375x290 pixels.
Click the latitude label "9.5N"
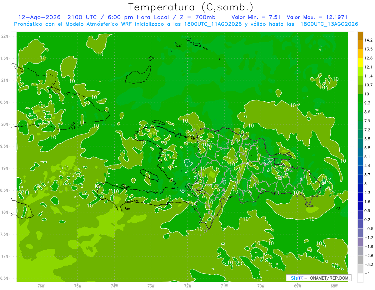[5, 146]
